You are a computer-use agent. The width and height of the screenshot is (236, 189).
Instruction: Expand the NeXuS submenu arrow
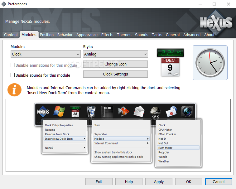[84, 148]
